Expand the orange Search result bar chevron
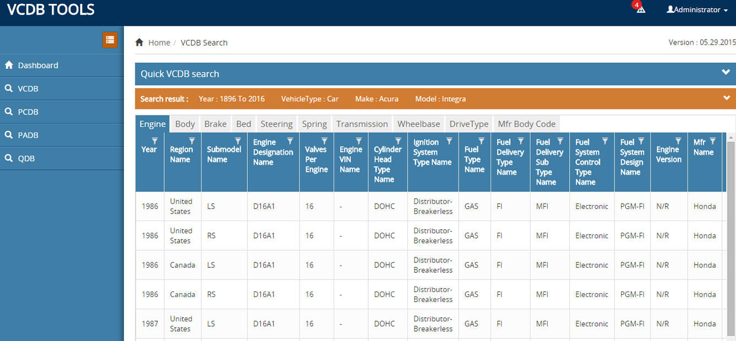 [x=727, y=98]
